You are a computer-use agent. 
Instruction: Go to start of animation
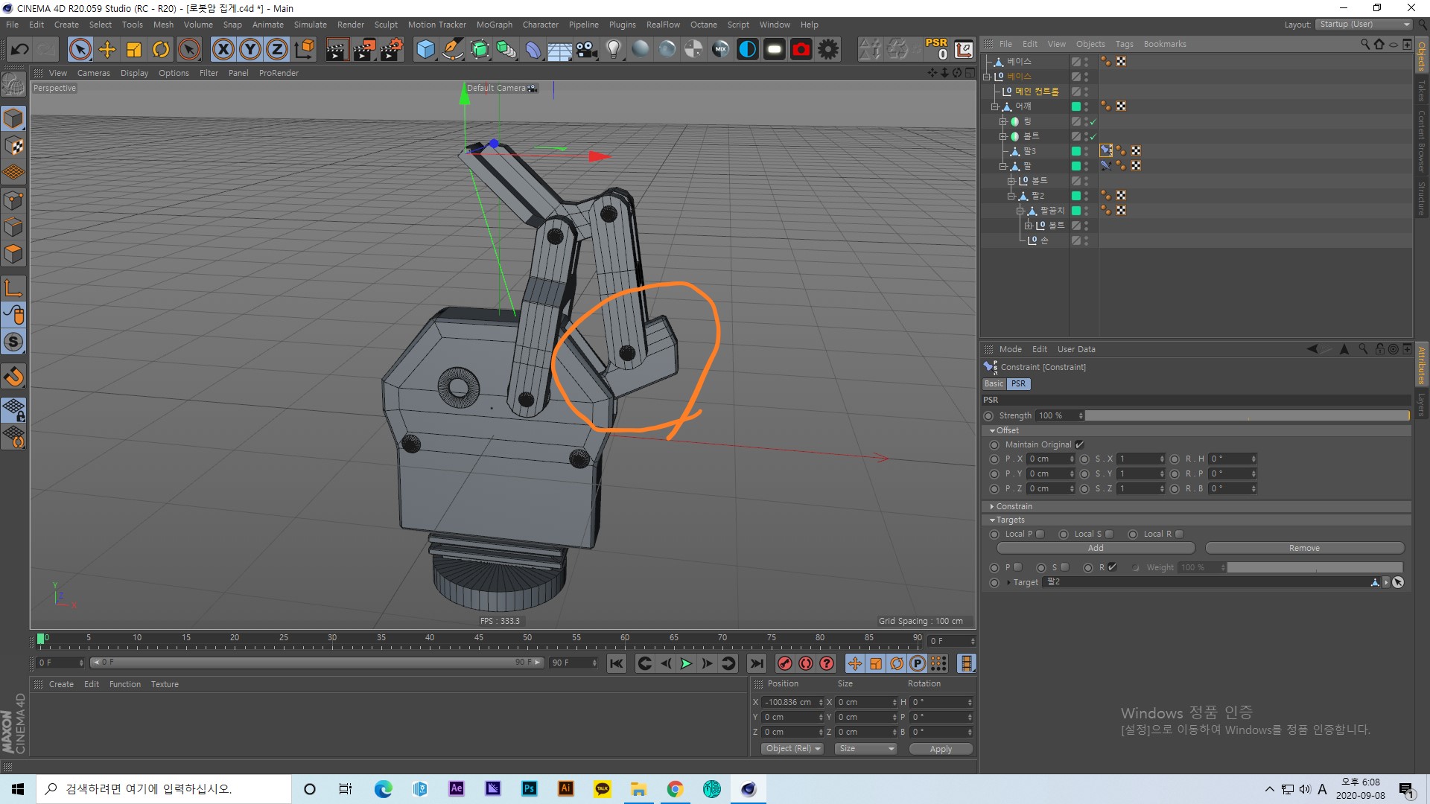click(x=617, y=663)
